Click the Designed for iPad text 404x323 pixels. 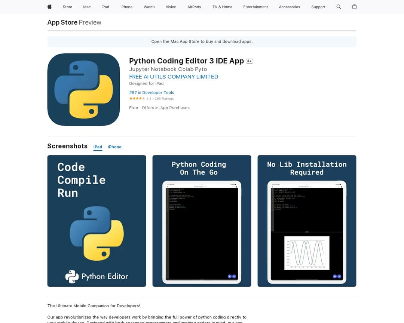pos(146,83)
